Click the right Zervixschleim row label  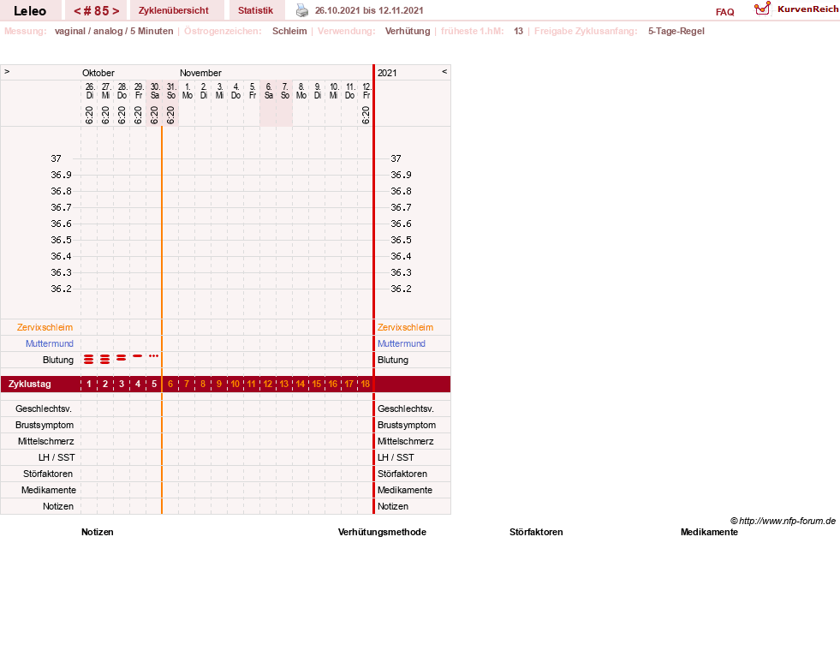pos(406,327)
